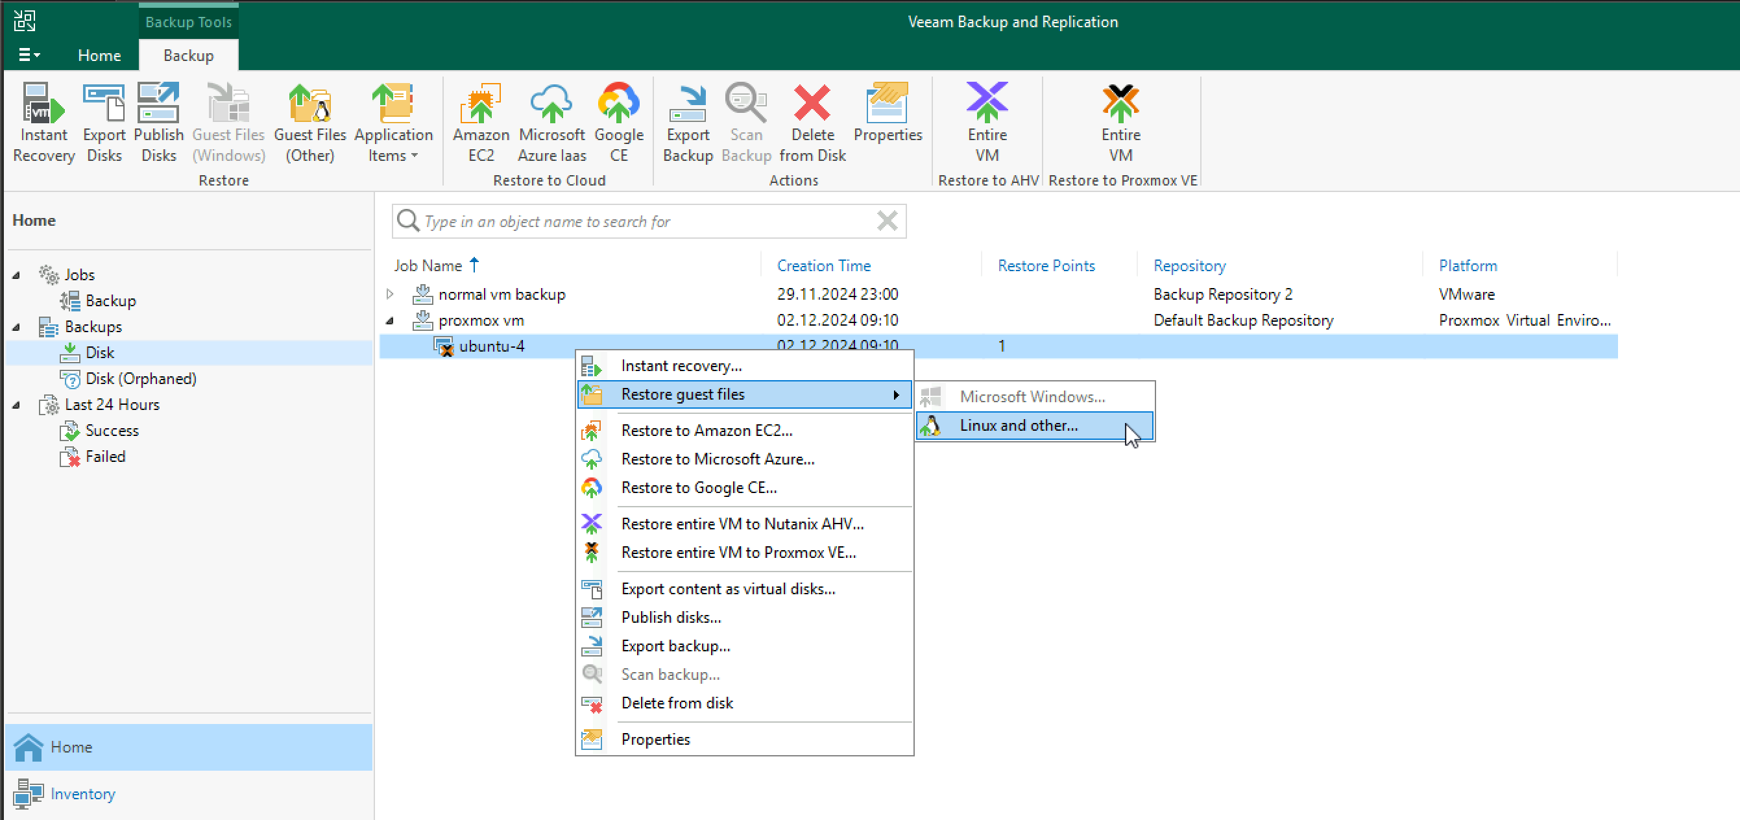The image size is (1740, 820).
Task: Restore Entire VM to Proxmox VE ribbon icon
Action: click(x=1120, y=123)
